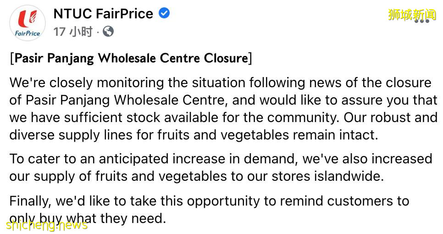The width and height of the screenshot is (443, 234).
Task: Click the "17 小时" post timestamp
Action: tap(73, 32)
